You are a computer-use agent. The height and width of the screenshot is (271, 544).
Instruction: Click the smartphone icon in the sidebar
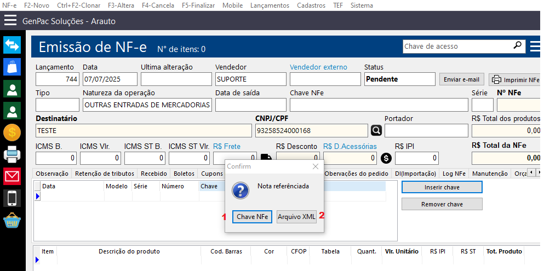tap(12, 198)
